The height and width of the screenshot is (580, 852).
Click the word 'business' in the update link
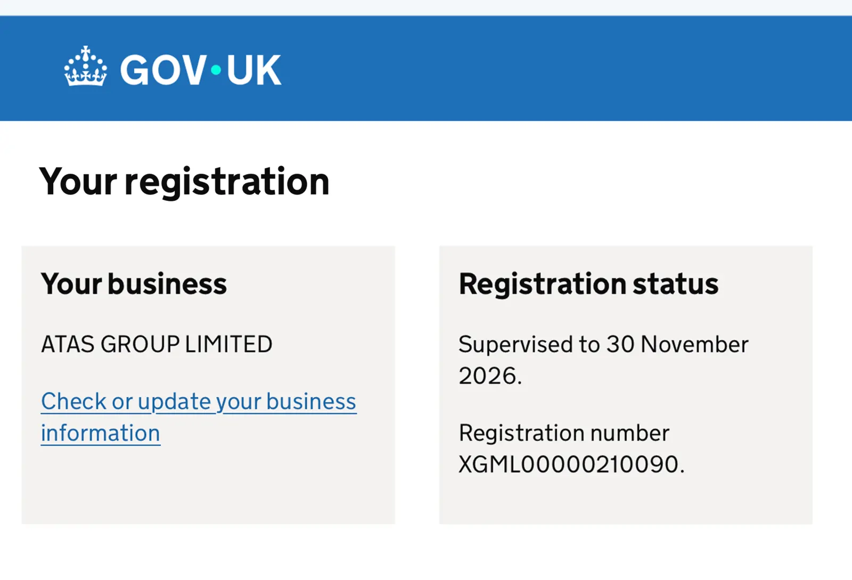point(311,402)
